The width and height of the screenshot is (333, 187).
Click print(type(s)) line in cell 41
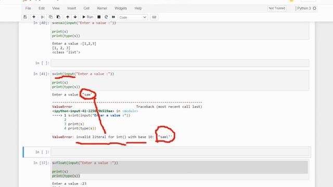tap(66, 87)
